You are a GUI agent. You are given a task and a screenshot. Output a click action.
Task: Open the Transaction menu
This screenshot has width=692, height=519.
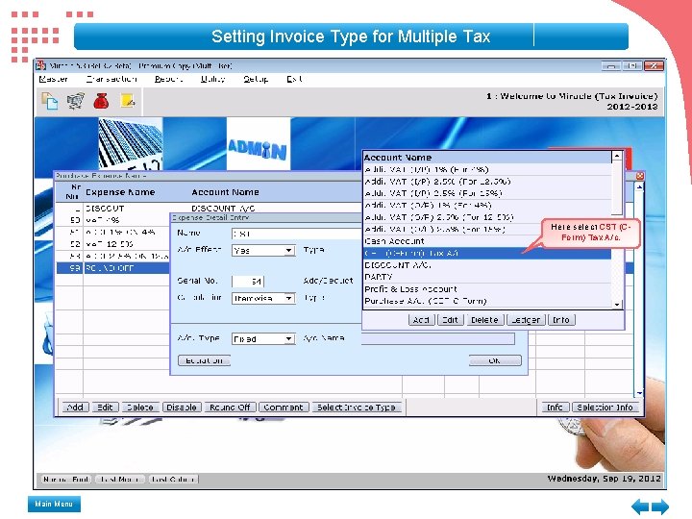111,79
